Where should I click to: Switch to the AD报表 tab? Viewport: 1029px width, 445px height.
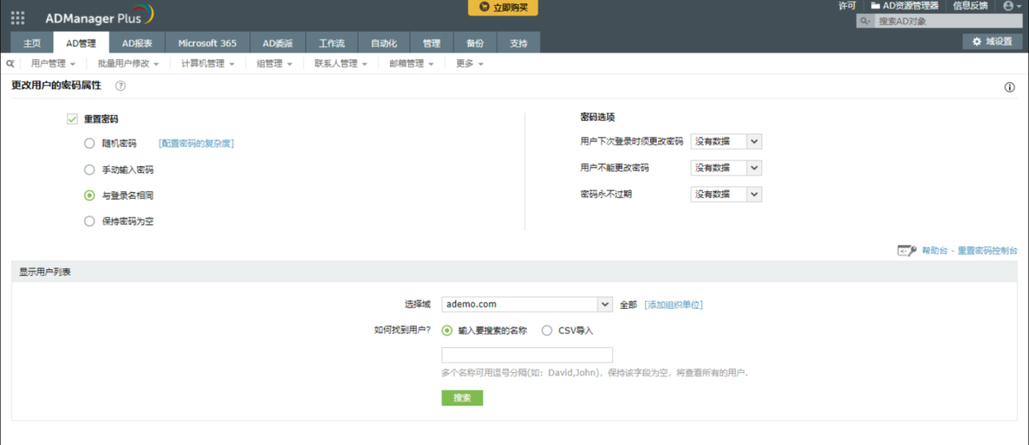[x=137, y=43]
